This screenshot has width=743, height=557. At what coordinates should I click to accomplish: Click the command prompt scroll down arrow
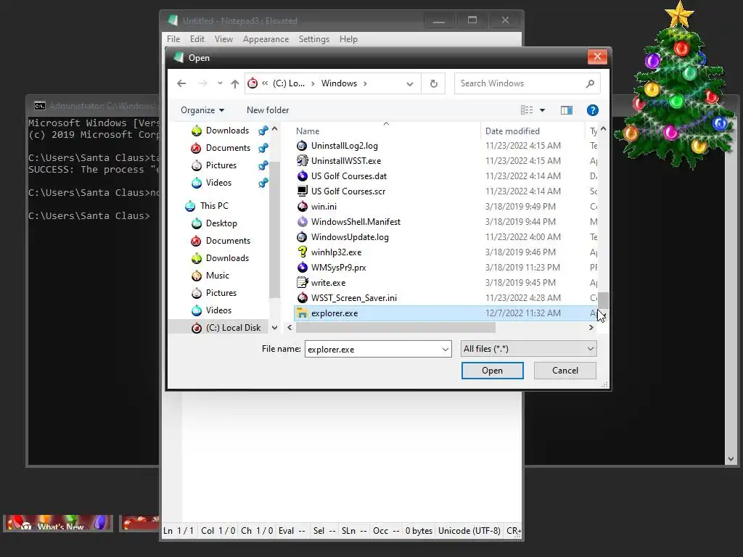click(x=731, y=459)
